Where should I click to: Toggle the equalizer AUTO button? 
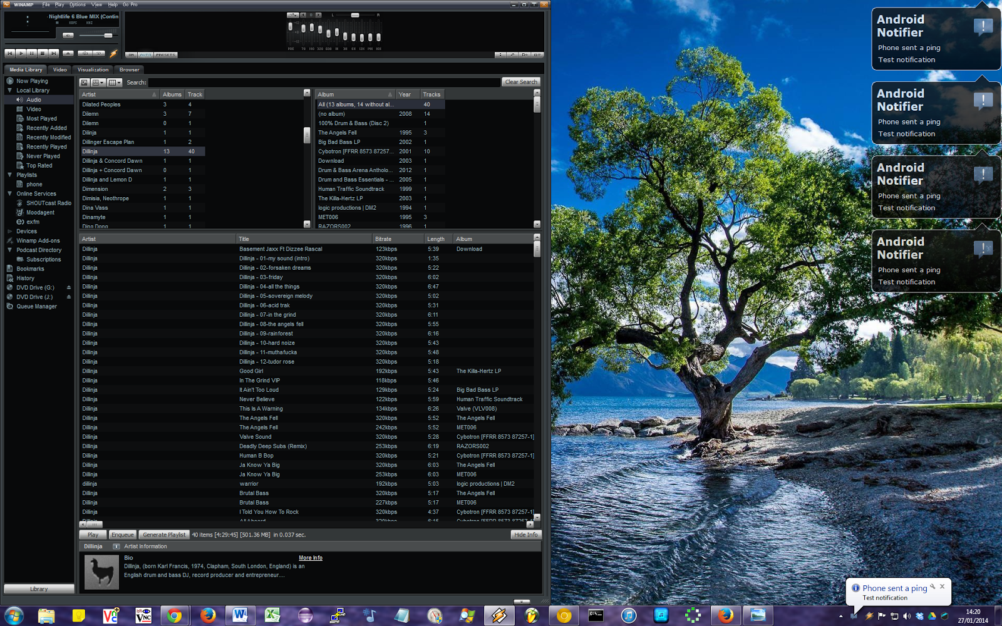[145, 55]
